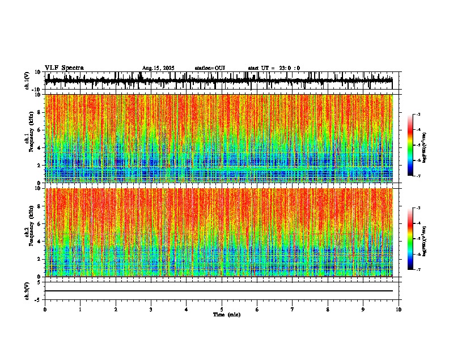Click the "-7" label on ch.1 color bar
This screenshot has width=449, height=347.
[x=418, y=176]
